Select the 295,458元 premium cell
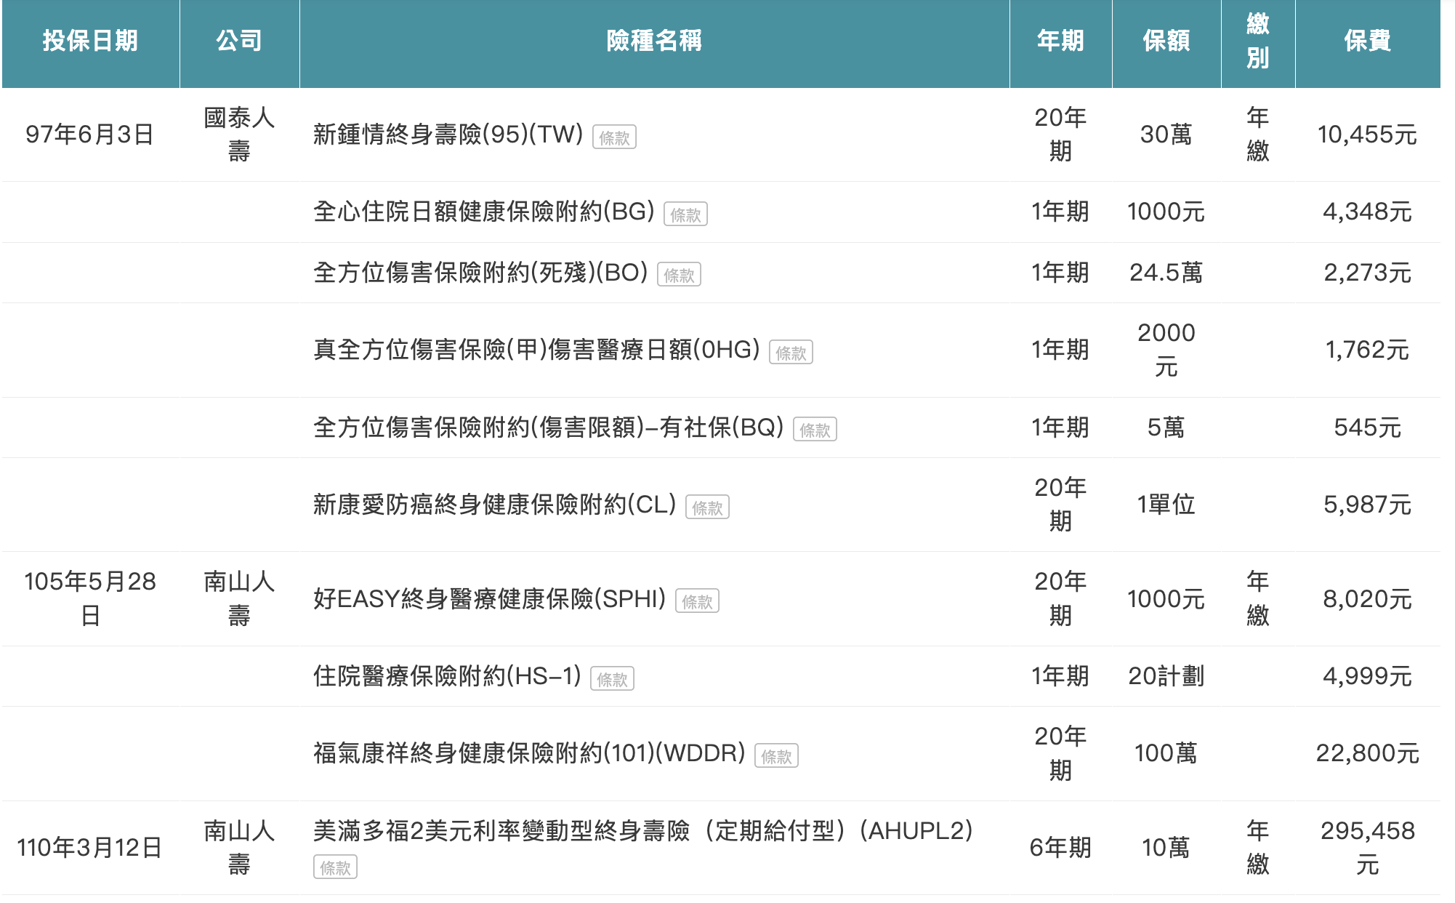Screen dimensions: 1455x903 tap(1367, 847)
